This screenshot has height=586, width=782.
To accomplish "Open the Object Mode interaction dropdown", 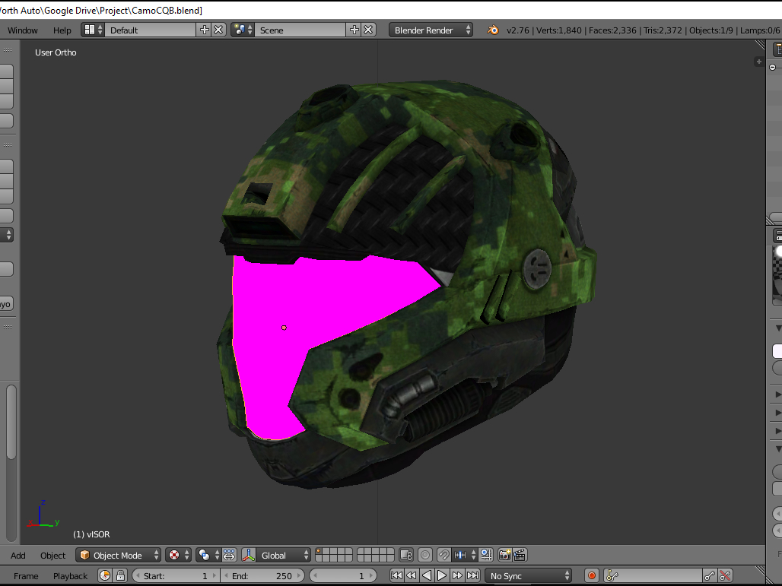I will click(118, 555).
